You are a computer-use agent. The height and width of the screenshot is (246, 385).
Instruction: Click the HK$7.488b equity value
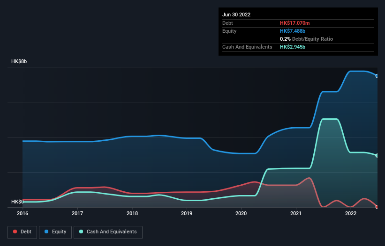tap(293, 31)
